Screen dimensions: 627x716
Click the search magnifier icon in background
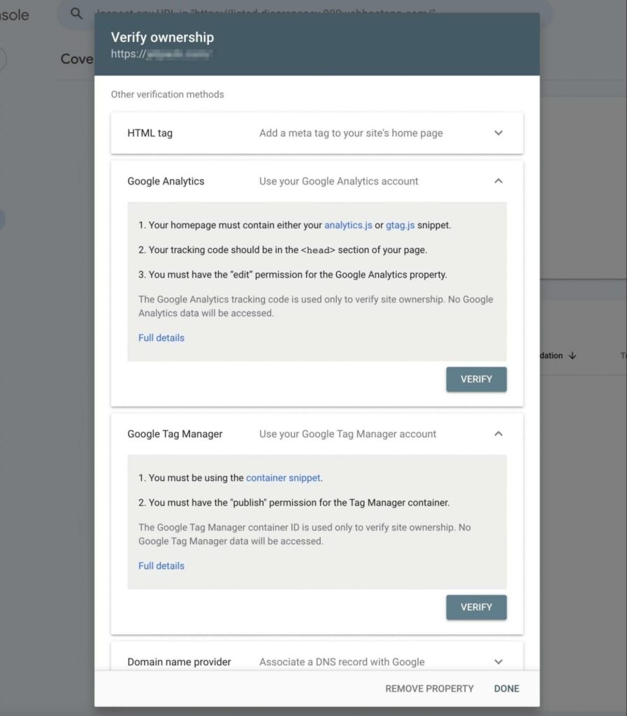tap(77, 14)
